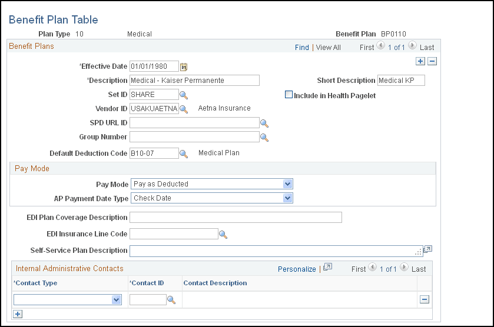
Task: Edit the Short Description field
Action: pyautogui.click(x=401, y=80)
